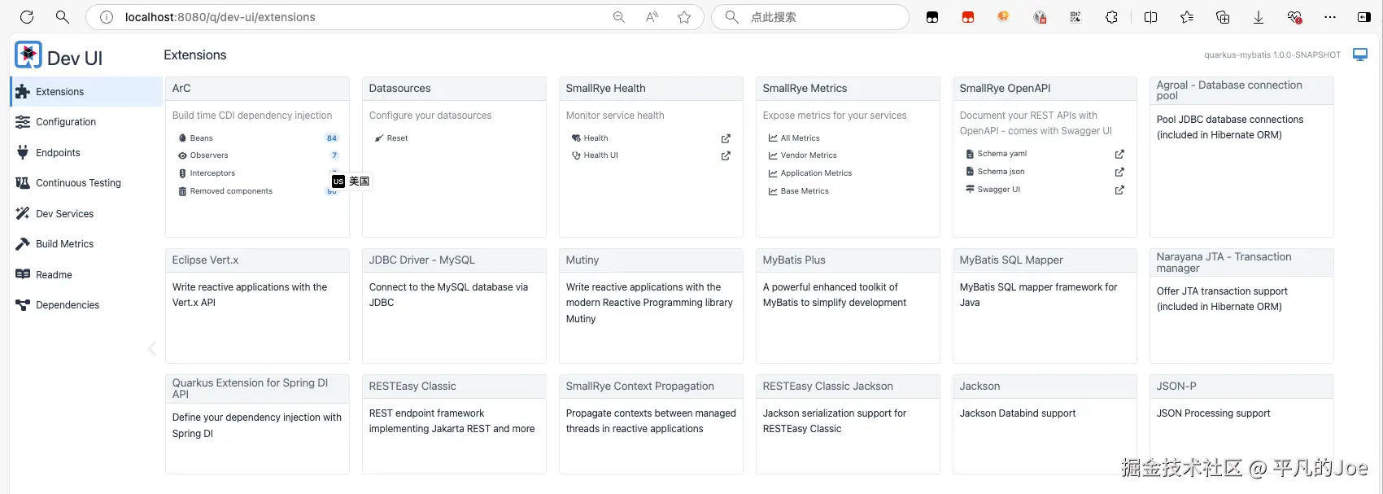Image resolution: width=1383 pixels, height=494 pixels.
Task: Click the Eclipse Vert.x card title
Action: [x=206, y=260]
